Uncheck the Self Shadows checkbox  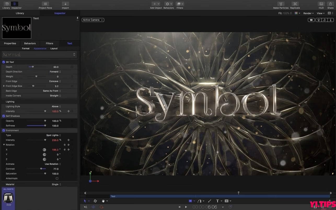(4, 116)
